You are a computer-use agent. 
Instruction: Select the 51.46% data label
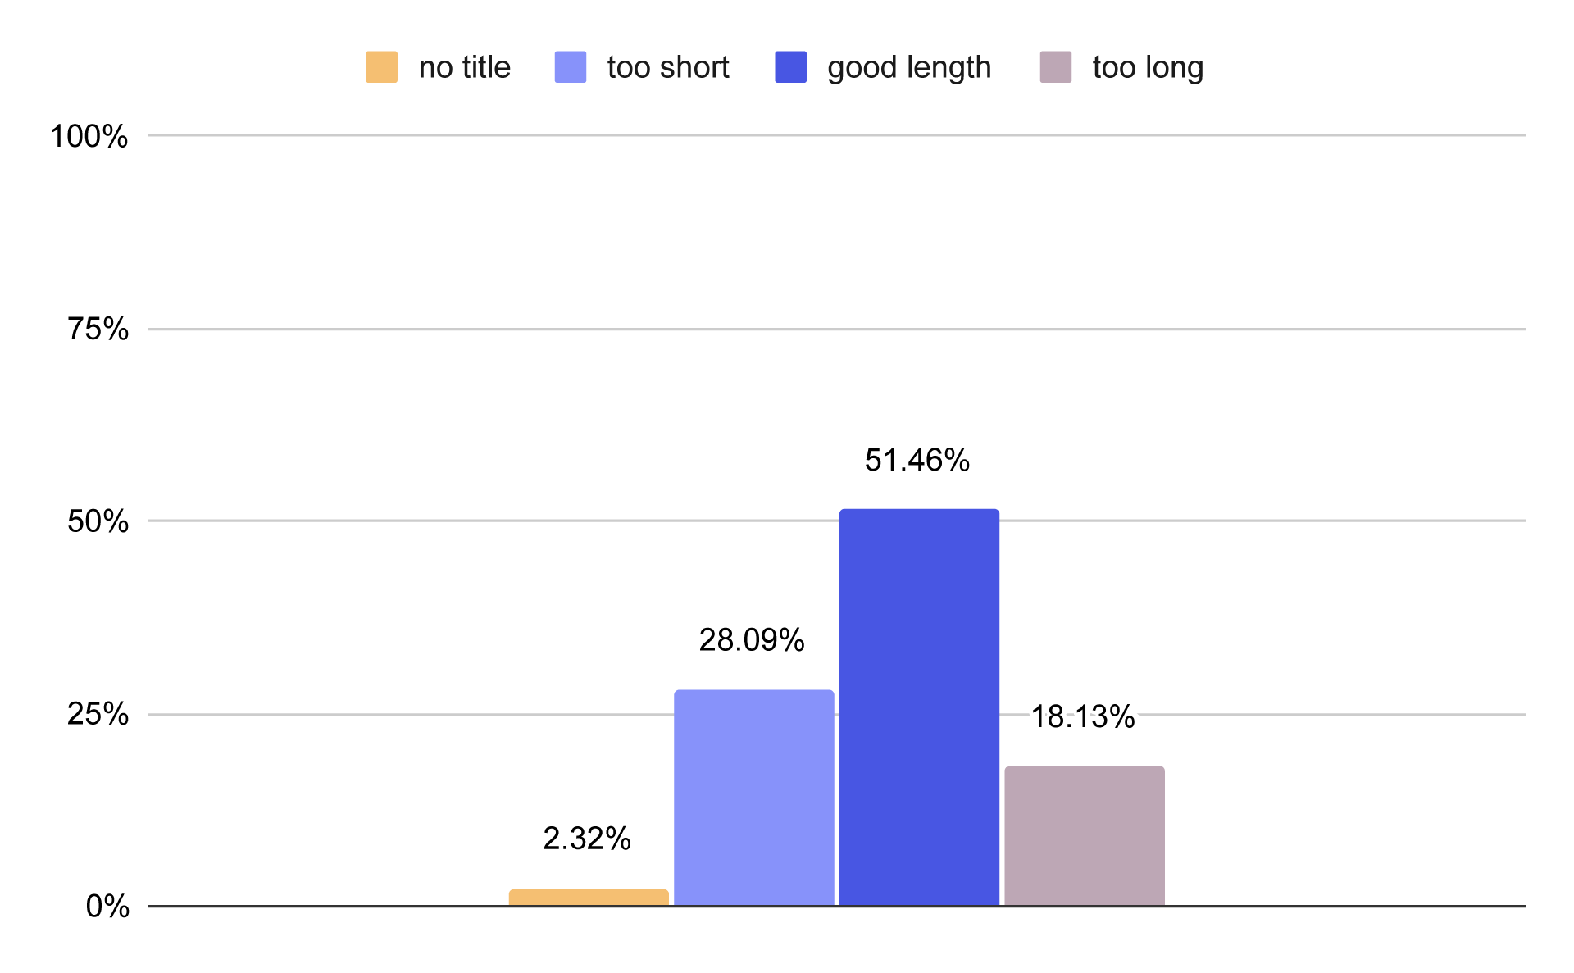point(917,460)
